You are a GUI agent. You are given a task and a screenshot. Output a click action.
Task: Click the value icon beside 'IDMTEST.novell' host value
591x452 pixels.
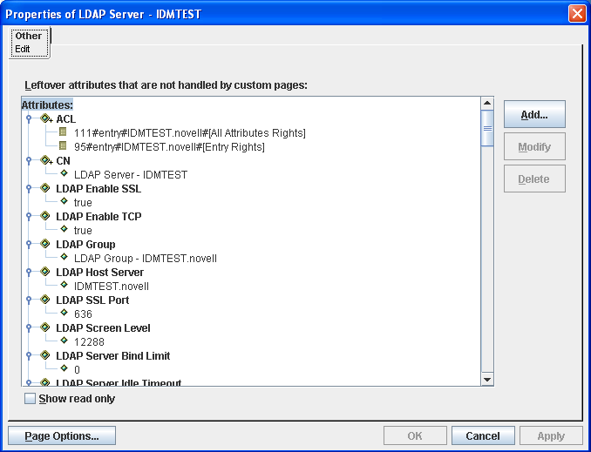click(x=65, y=285)
